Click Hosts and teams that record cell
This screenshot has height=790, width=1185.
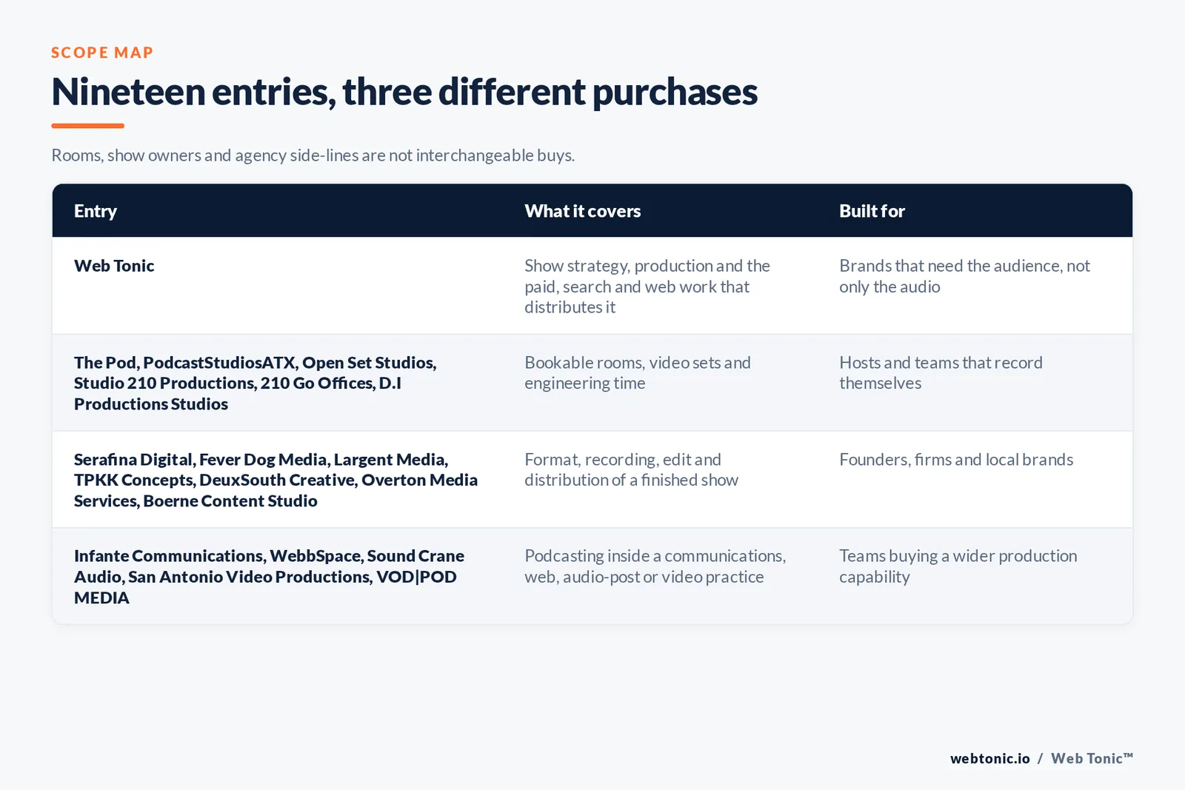click(941, 372)
